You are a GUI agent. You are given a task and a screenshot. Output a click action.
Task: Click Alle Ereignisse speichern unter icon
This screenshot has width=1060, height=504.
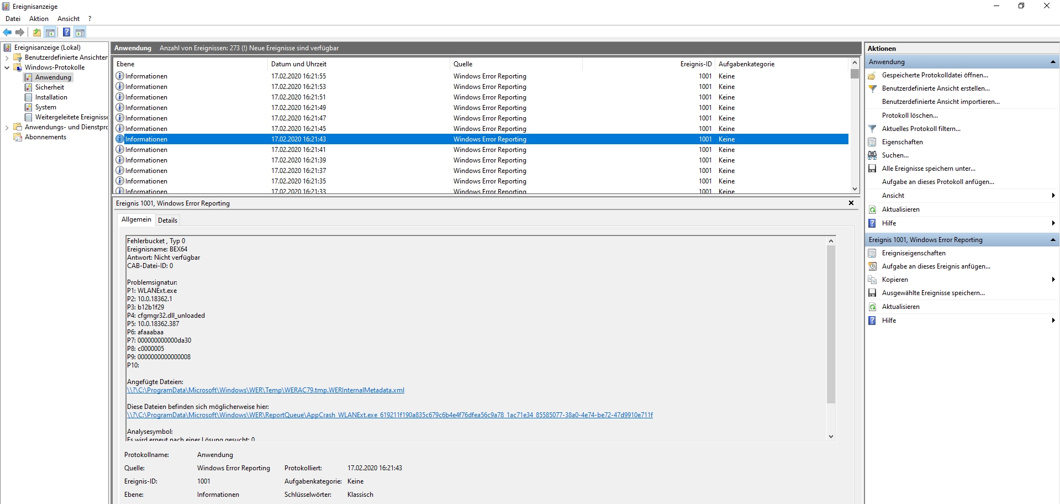point(872,169)
